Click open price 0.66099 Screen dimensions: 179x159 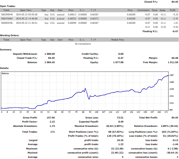[72, 23]
